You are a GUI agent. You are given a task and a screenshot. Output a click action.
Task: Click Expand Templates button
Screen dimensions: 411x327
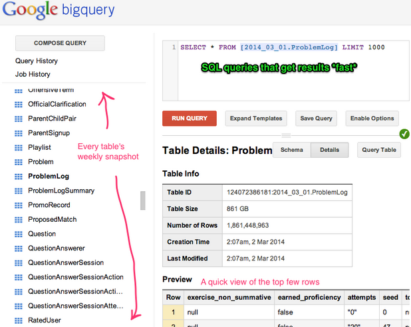(256, 119)
